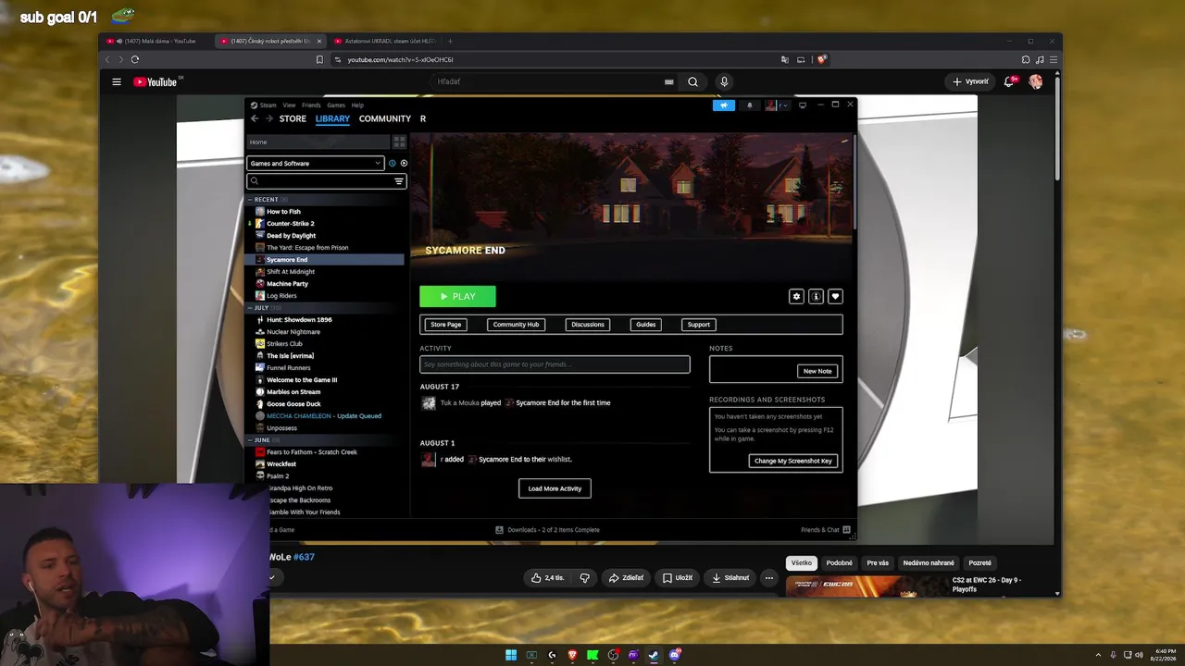This screenshot has width=1185, height=666.
Task: Open the Games menu in Steam
Action: pos(336,105)
